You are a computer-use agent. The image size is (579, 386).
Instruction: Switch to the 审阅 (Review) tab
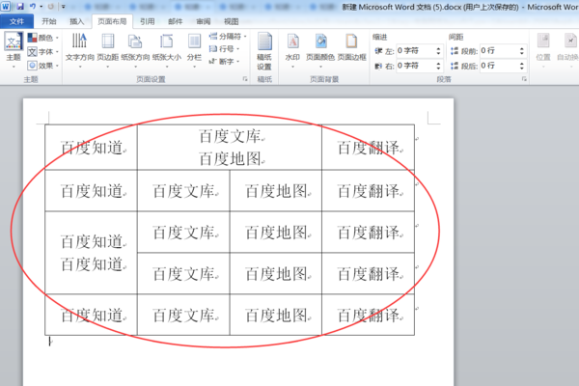[203, 21]
